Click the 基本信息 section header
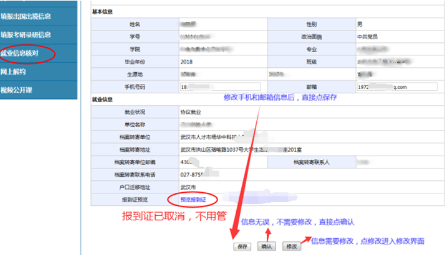445x255 pixels. [x=103, y=12]
